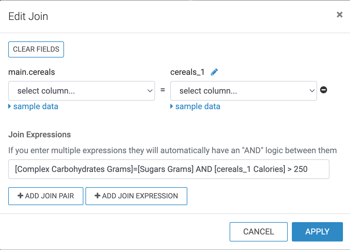Screen dimensions: 350x250
Task: Open the sample data link for main.cereals
Action: click(36, 106)
